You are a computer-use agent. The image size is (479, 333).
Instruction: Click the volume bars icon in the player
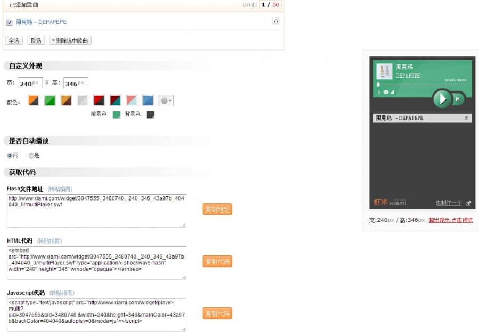[x=392, y=92]
